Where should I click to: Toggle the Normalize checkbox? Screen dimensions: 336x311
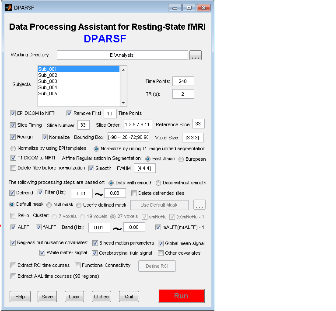[x=45, y=137]
